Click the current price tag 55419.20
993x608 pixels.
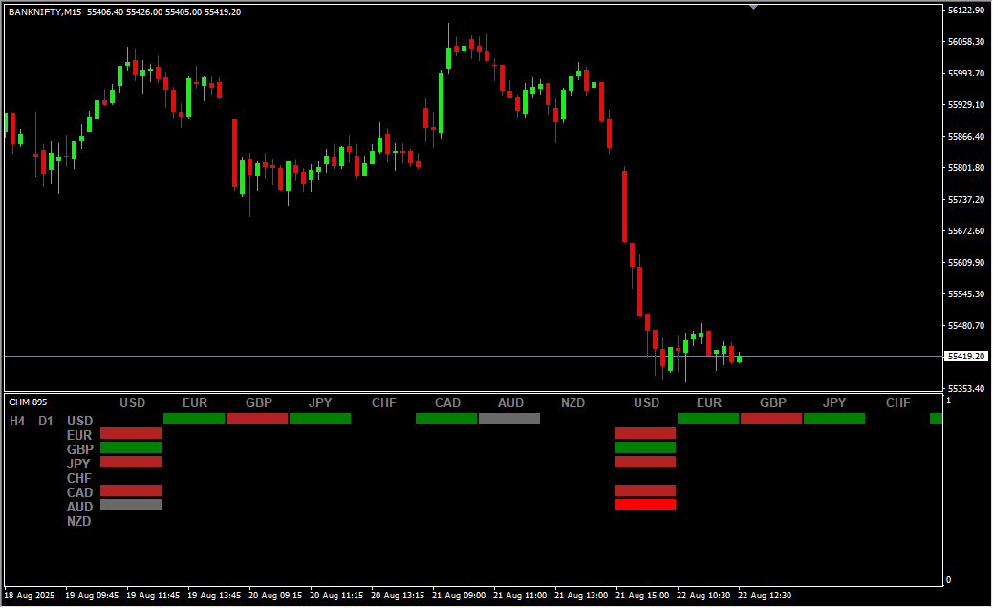(x=967, y=357)
